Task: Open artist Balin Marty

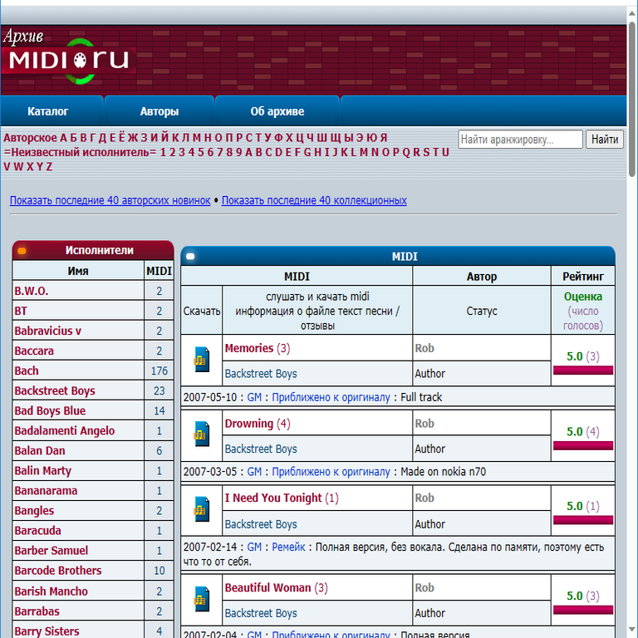Action: pyautogui.click(x=42, y=470)
